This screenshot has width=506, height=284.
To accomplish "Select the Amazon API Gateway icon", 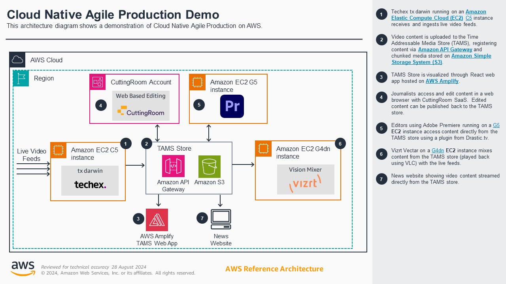I will pos(173,166).
